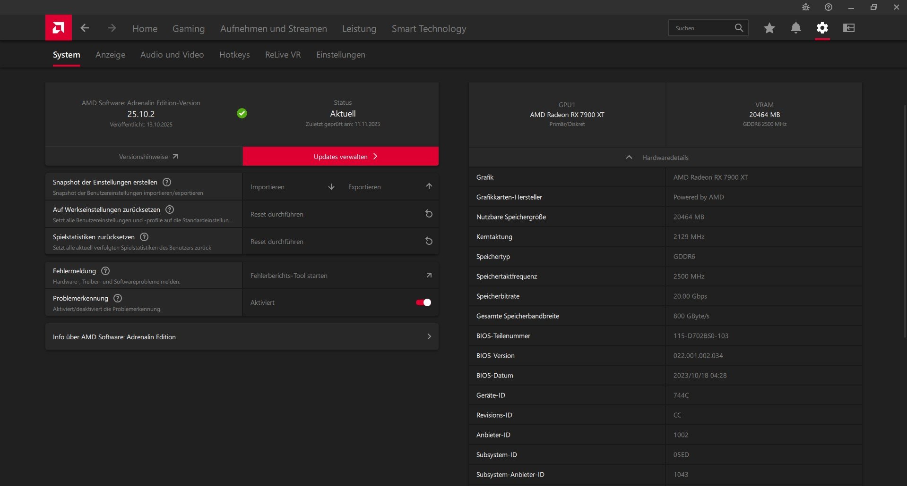
Task: Click Subsystem-ID value 05ED
Action: click(681, 455)
